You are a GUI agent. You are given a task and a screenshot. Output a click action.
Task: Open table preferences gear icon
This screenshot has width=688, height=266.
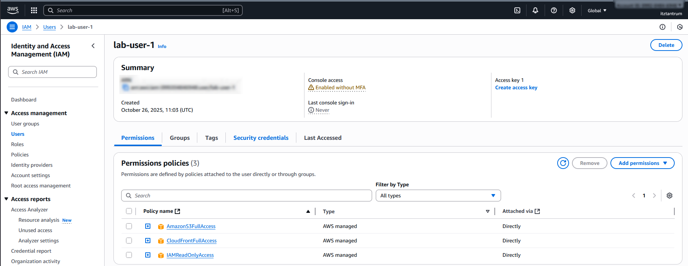(x=670, y=196)
